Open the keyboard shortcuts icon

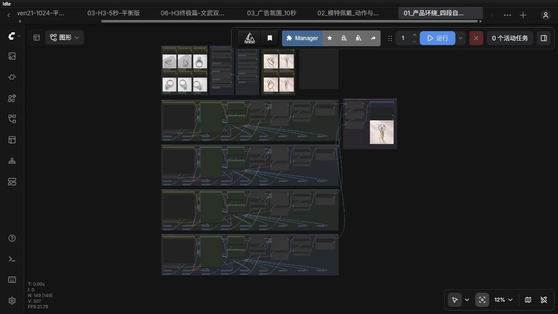pyautogui.click(x=12, y=280)
